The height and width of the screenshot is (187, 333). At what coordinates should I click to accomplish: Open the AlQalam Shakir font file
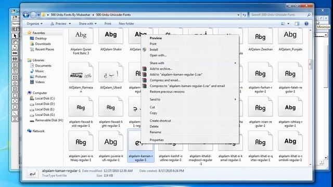[111, 36]
